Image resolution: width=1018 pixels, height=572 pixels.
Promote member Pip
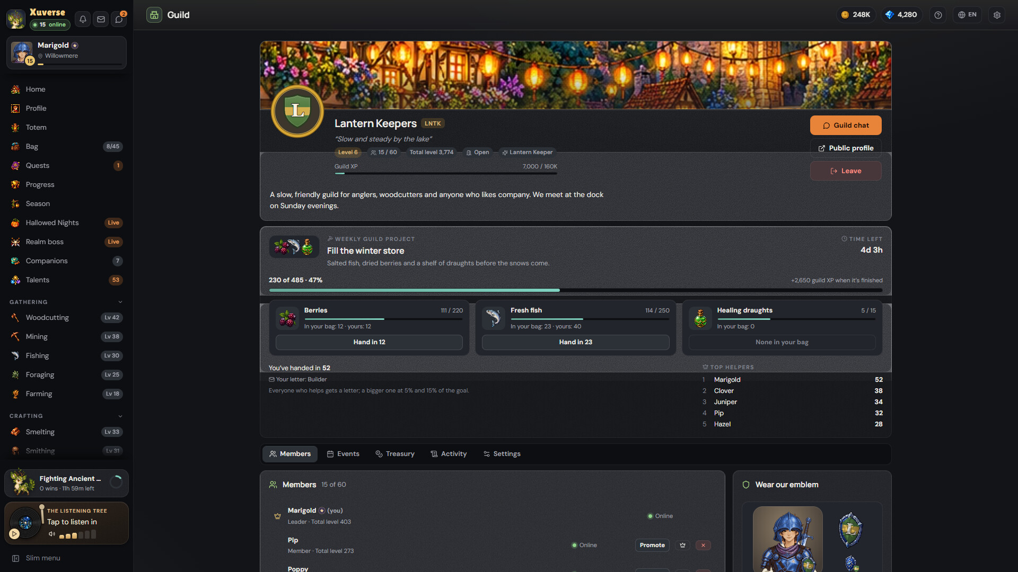[652, 545]
